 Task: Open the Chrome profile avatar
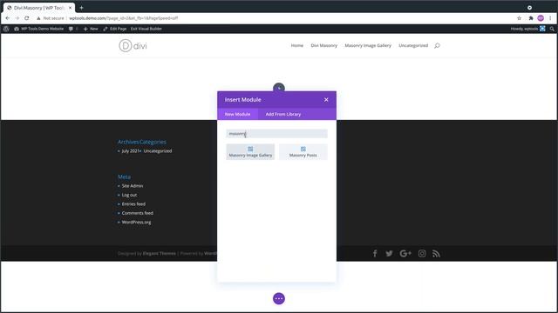click(541, 18)
